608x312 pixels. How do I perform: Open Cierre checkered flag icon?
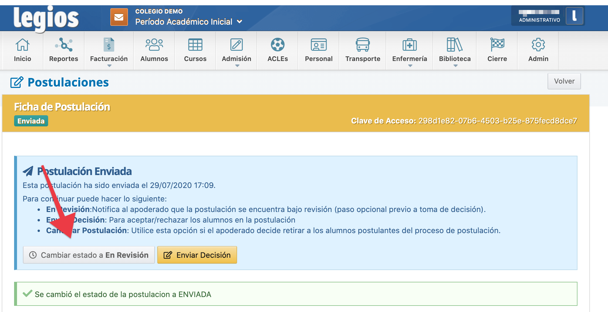pos(497,45)
